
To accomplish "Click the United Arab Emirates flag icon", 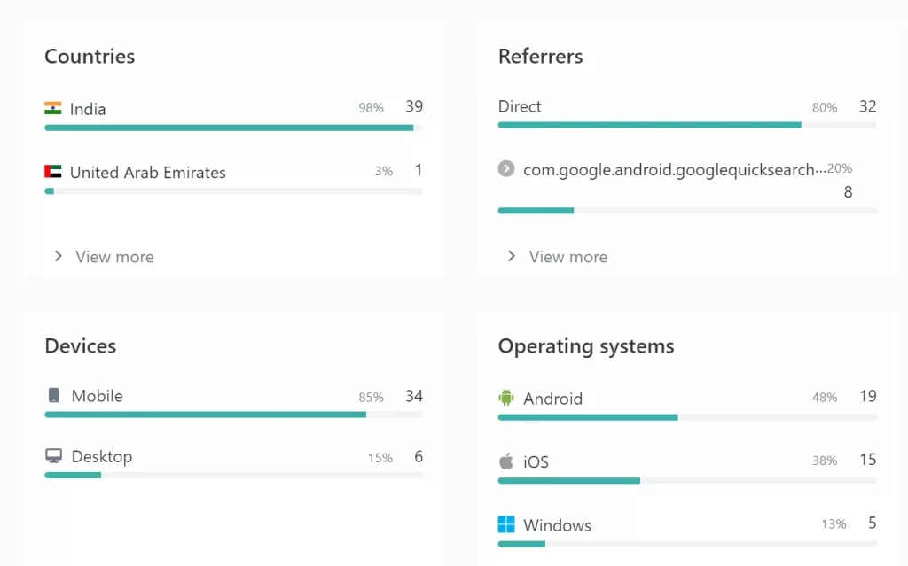I will click(53, 172).
